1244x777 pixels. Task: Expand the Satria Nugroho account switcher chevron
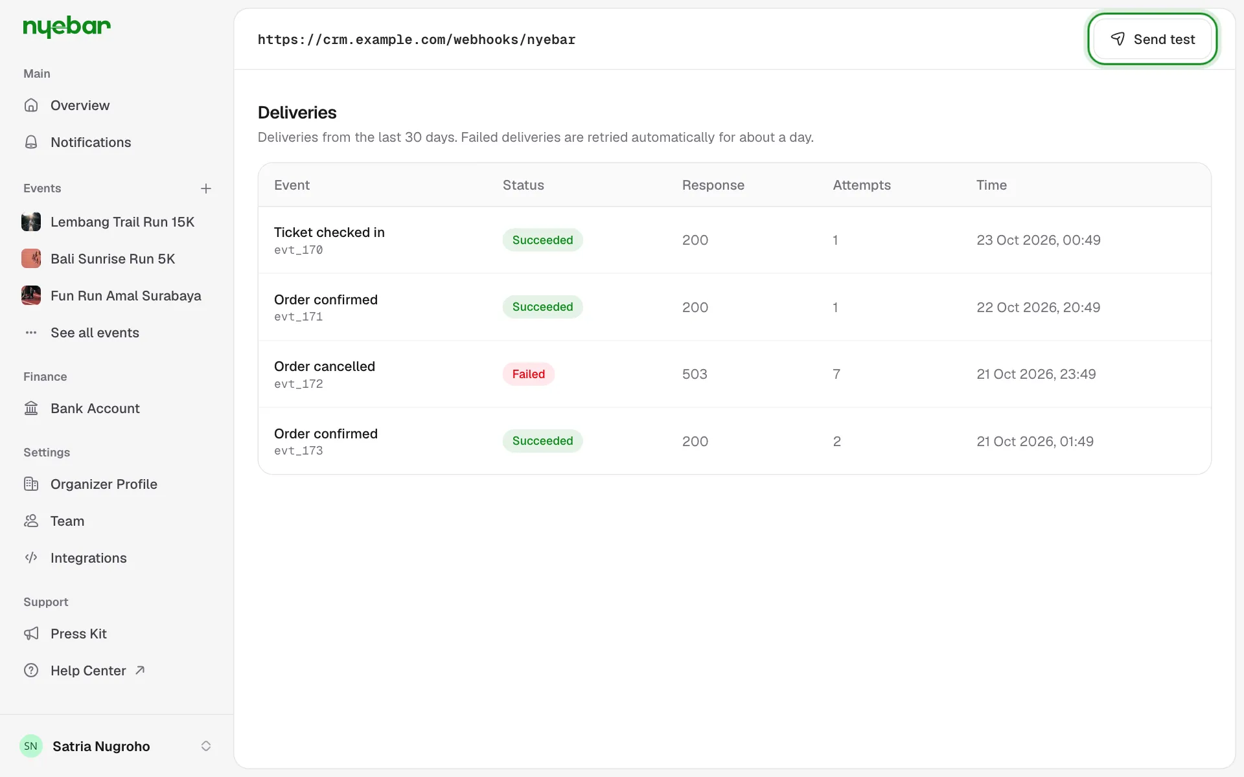tap(206, 746)
